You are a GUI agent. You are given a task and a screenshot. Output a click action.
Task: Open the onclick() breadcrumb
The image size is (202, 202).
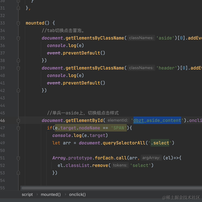tap(77, 195)
